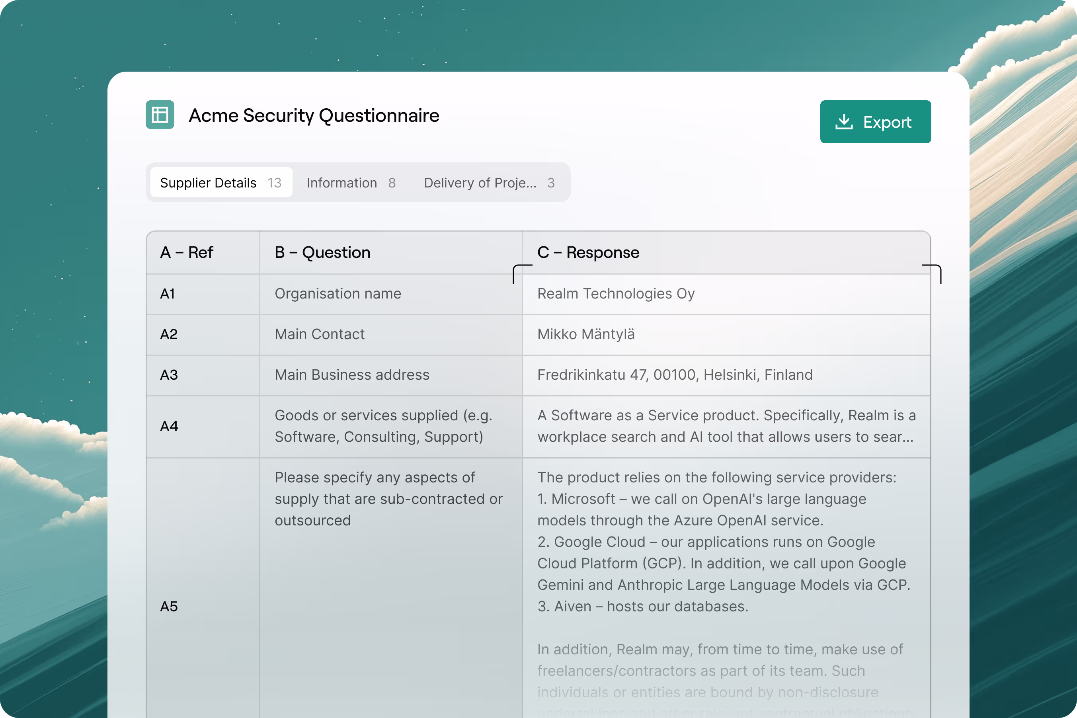Click the Main Business address question

[352, 375]
